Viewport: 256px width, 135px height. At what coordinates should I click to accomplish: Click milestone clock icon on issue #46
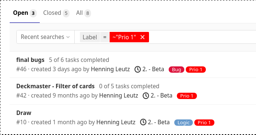137,69
